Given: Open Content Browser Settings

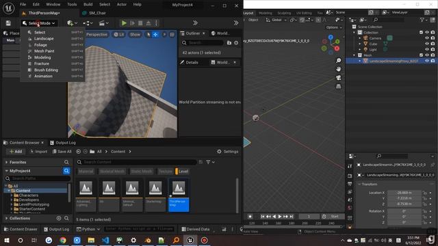Looking at the screenshot, I should click(228, 152).
